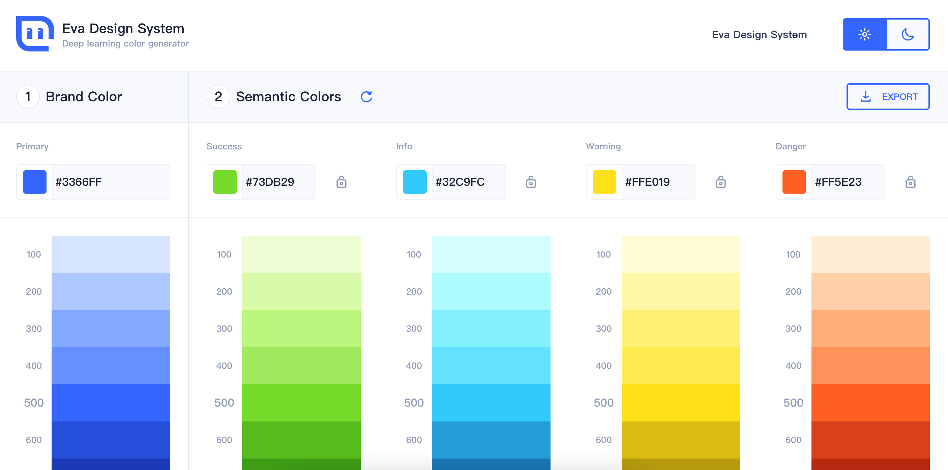Lock the Success color

pyautogui.click(x=341, y=182)
